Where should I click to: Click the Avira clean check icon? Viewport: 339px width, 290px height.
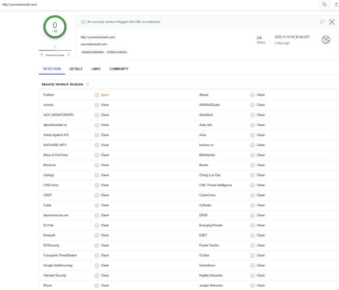(x=253, y=135)
